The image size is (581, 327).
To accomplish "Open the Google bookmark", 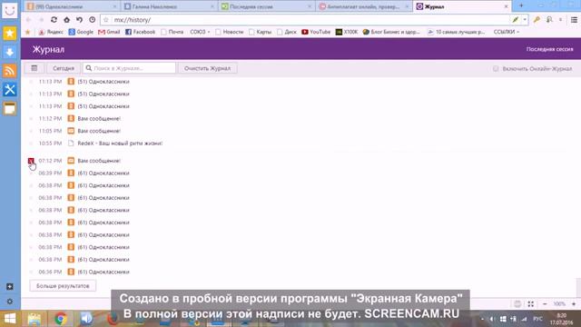I will coord(81,33).
